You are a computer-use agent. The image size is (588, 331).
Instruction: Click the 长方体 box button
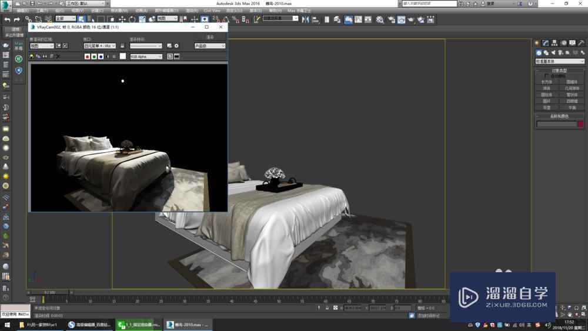coord(547,82)
